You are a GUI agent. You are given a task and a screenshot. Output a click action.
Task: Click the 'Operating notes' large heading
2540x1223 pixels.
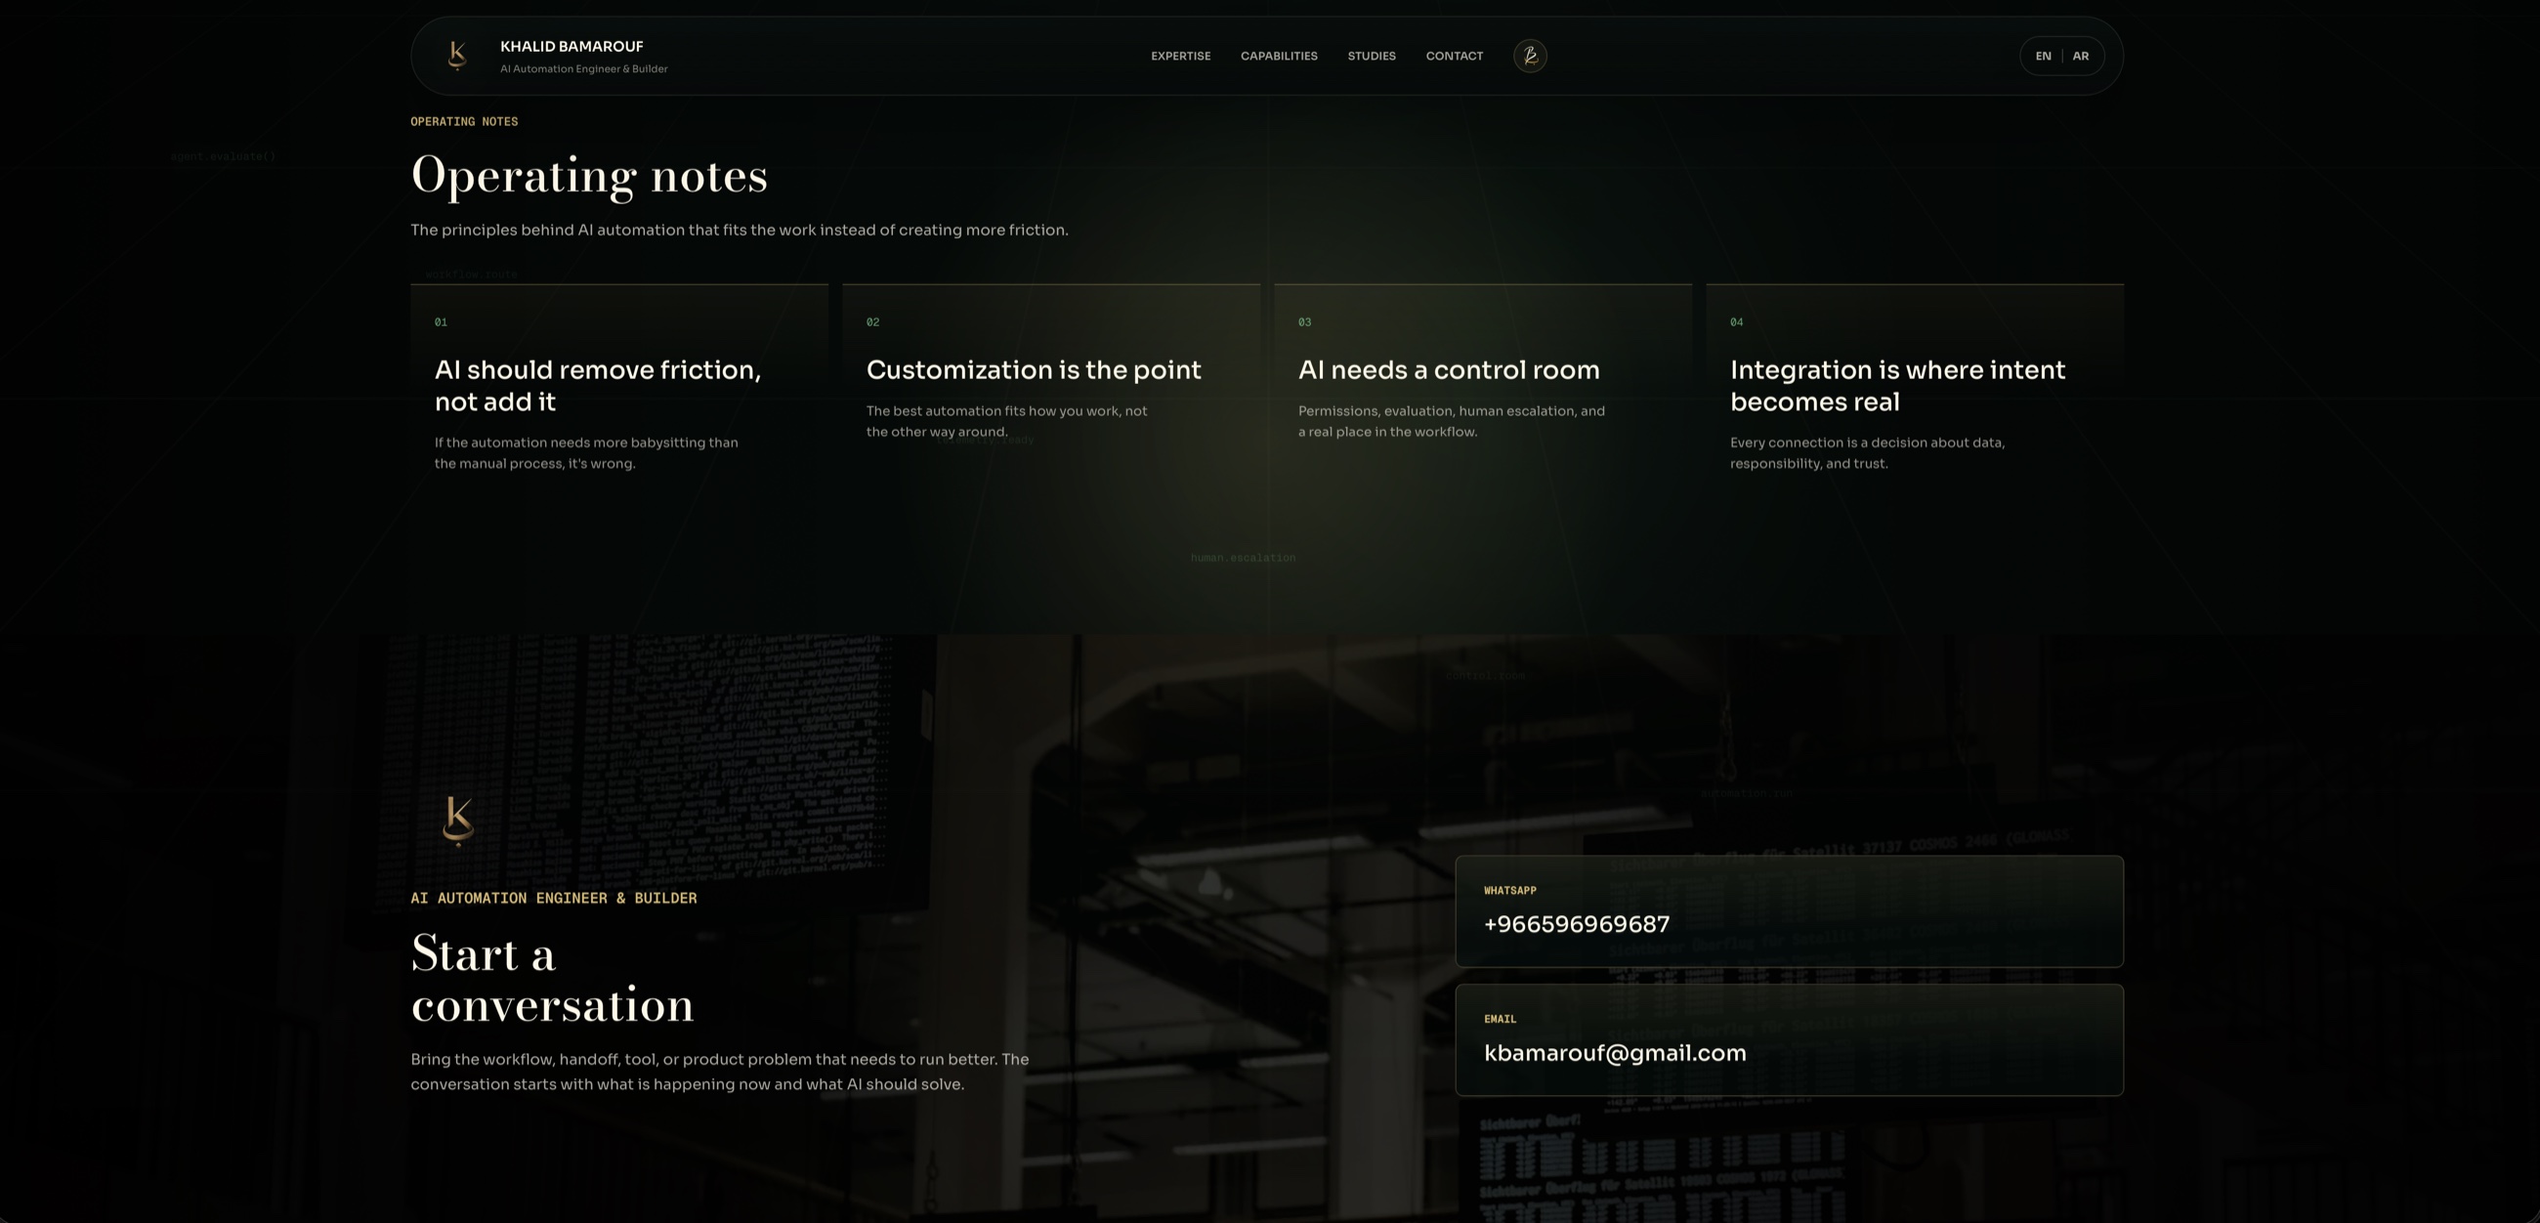point(589,177)
